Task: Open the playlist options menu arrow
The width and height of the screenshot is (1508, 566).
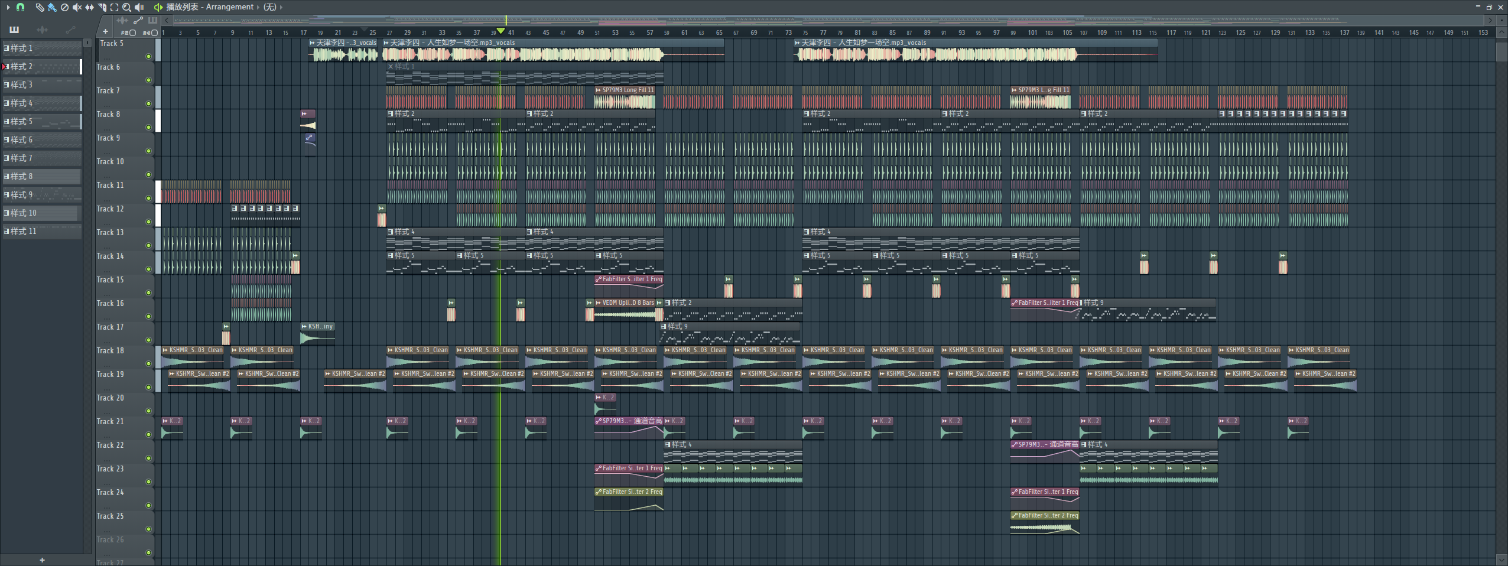Action: pos(8,7)
